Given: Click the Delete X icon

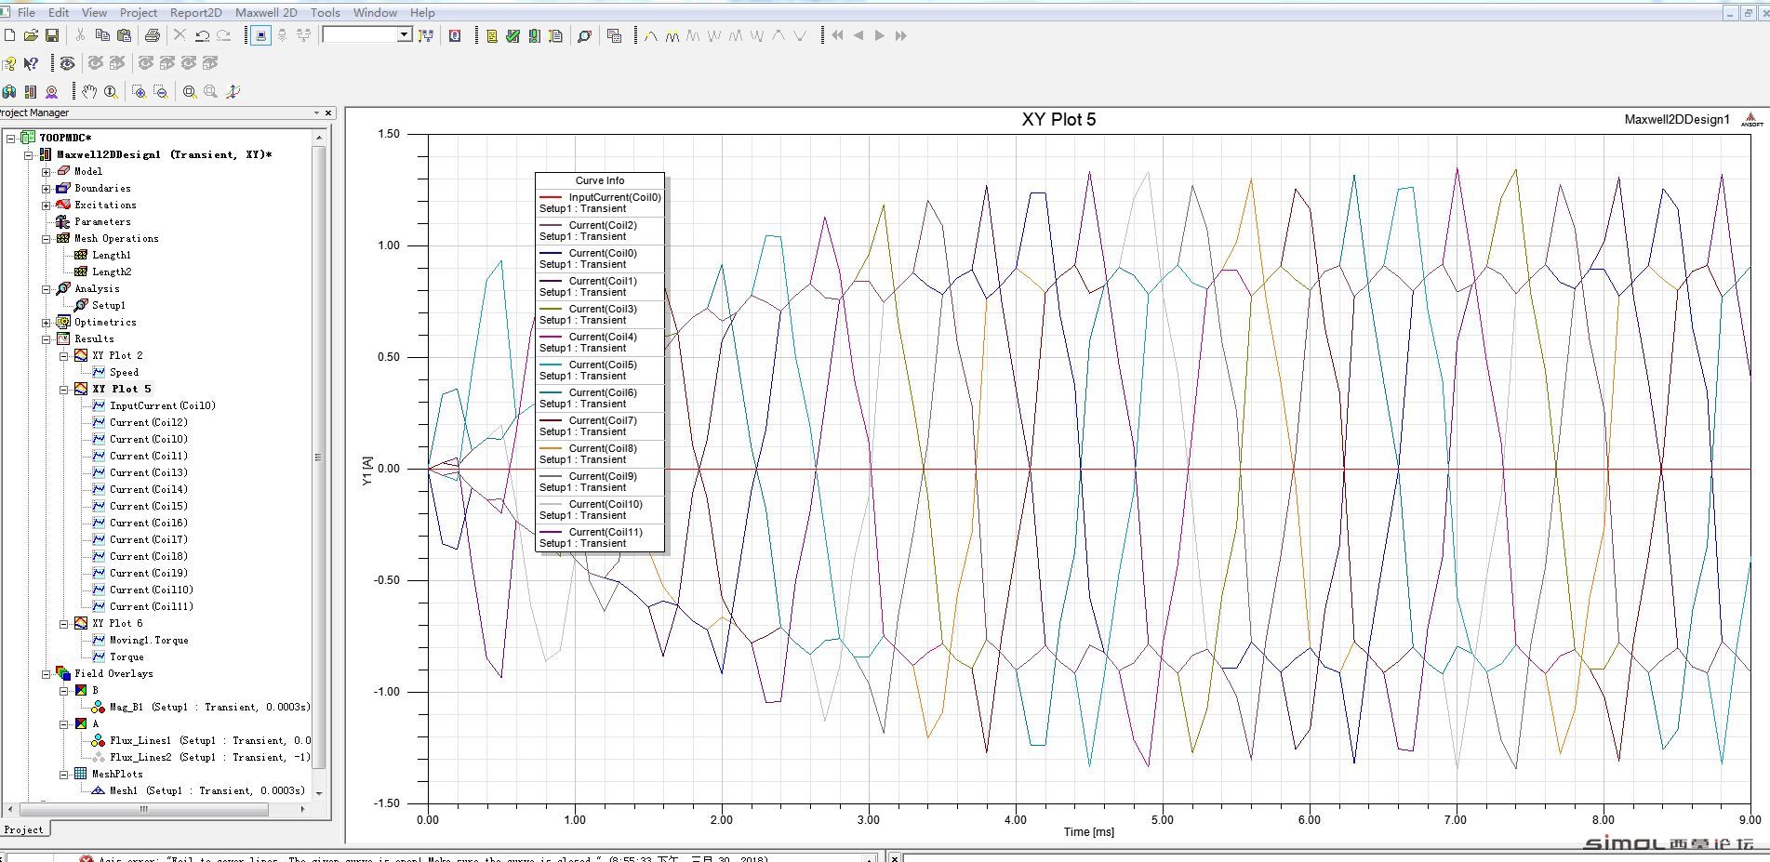Looking at the screenshot, I should [180, 35].
